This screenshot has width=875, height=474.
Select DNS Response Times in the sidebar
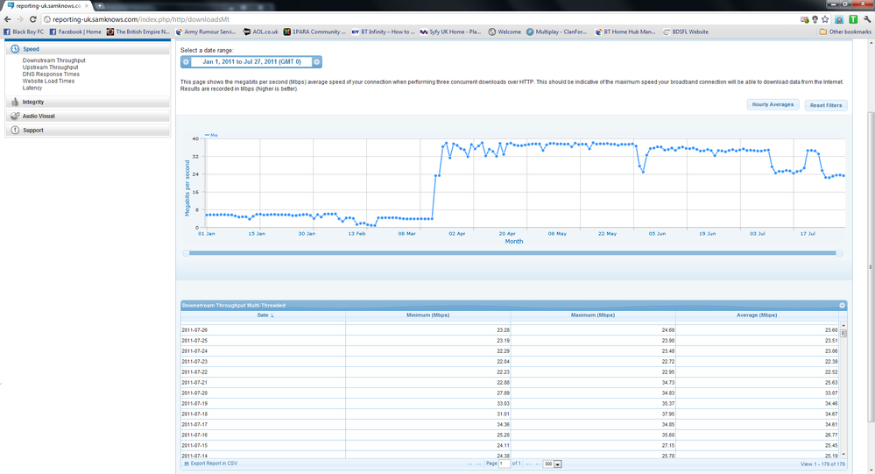[x=51, y=74]
